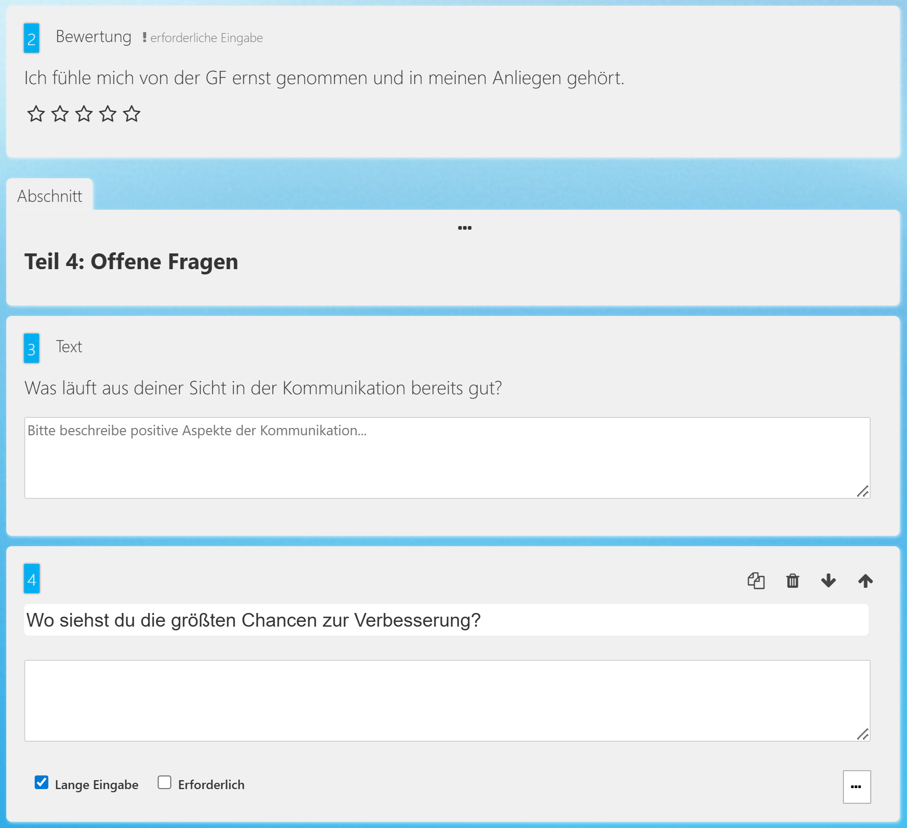This screenshot has height=828, width=907.
Task: Select the fifth rating star
Action: [132, 113]
